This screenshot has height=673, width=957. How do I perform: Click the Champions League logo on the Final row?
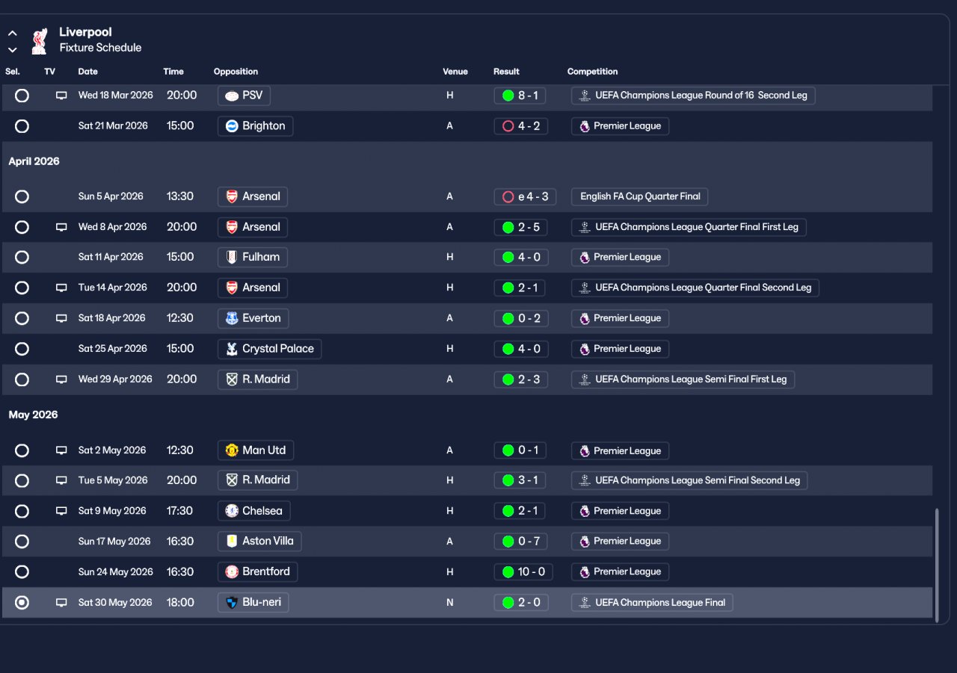tap(585, 603)
